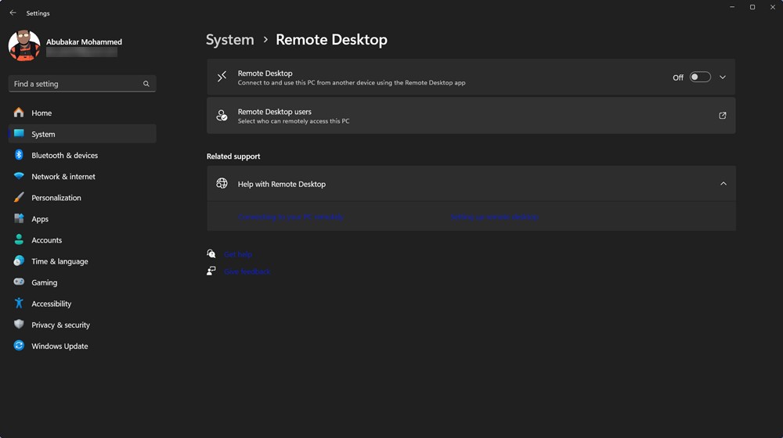
Task: Open Remote Desktop users external link icon
Action: point(723,115)
